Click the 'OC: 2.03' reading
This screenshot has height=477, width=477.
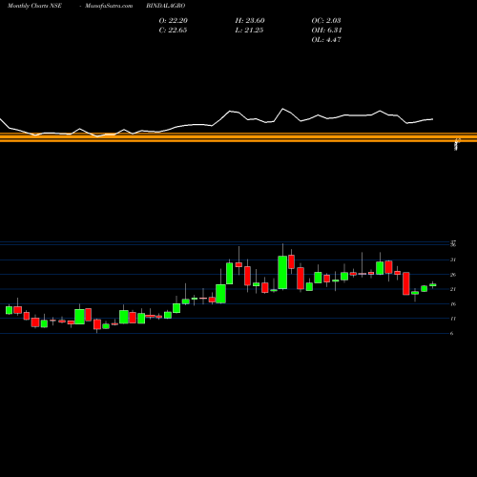point(326,21)
